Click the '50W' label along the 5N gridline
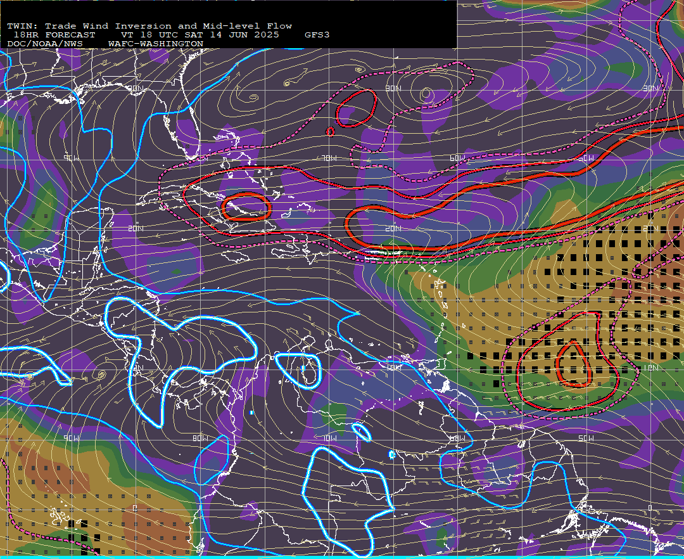 [x=586, y=438]
